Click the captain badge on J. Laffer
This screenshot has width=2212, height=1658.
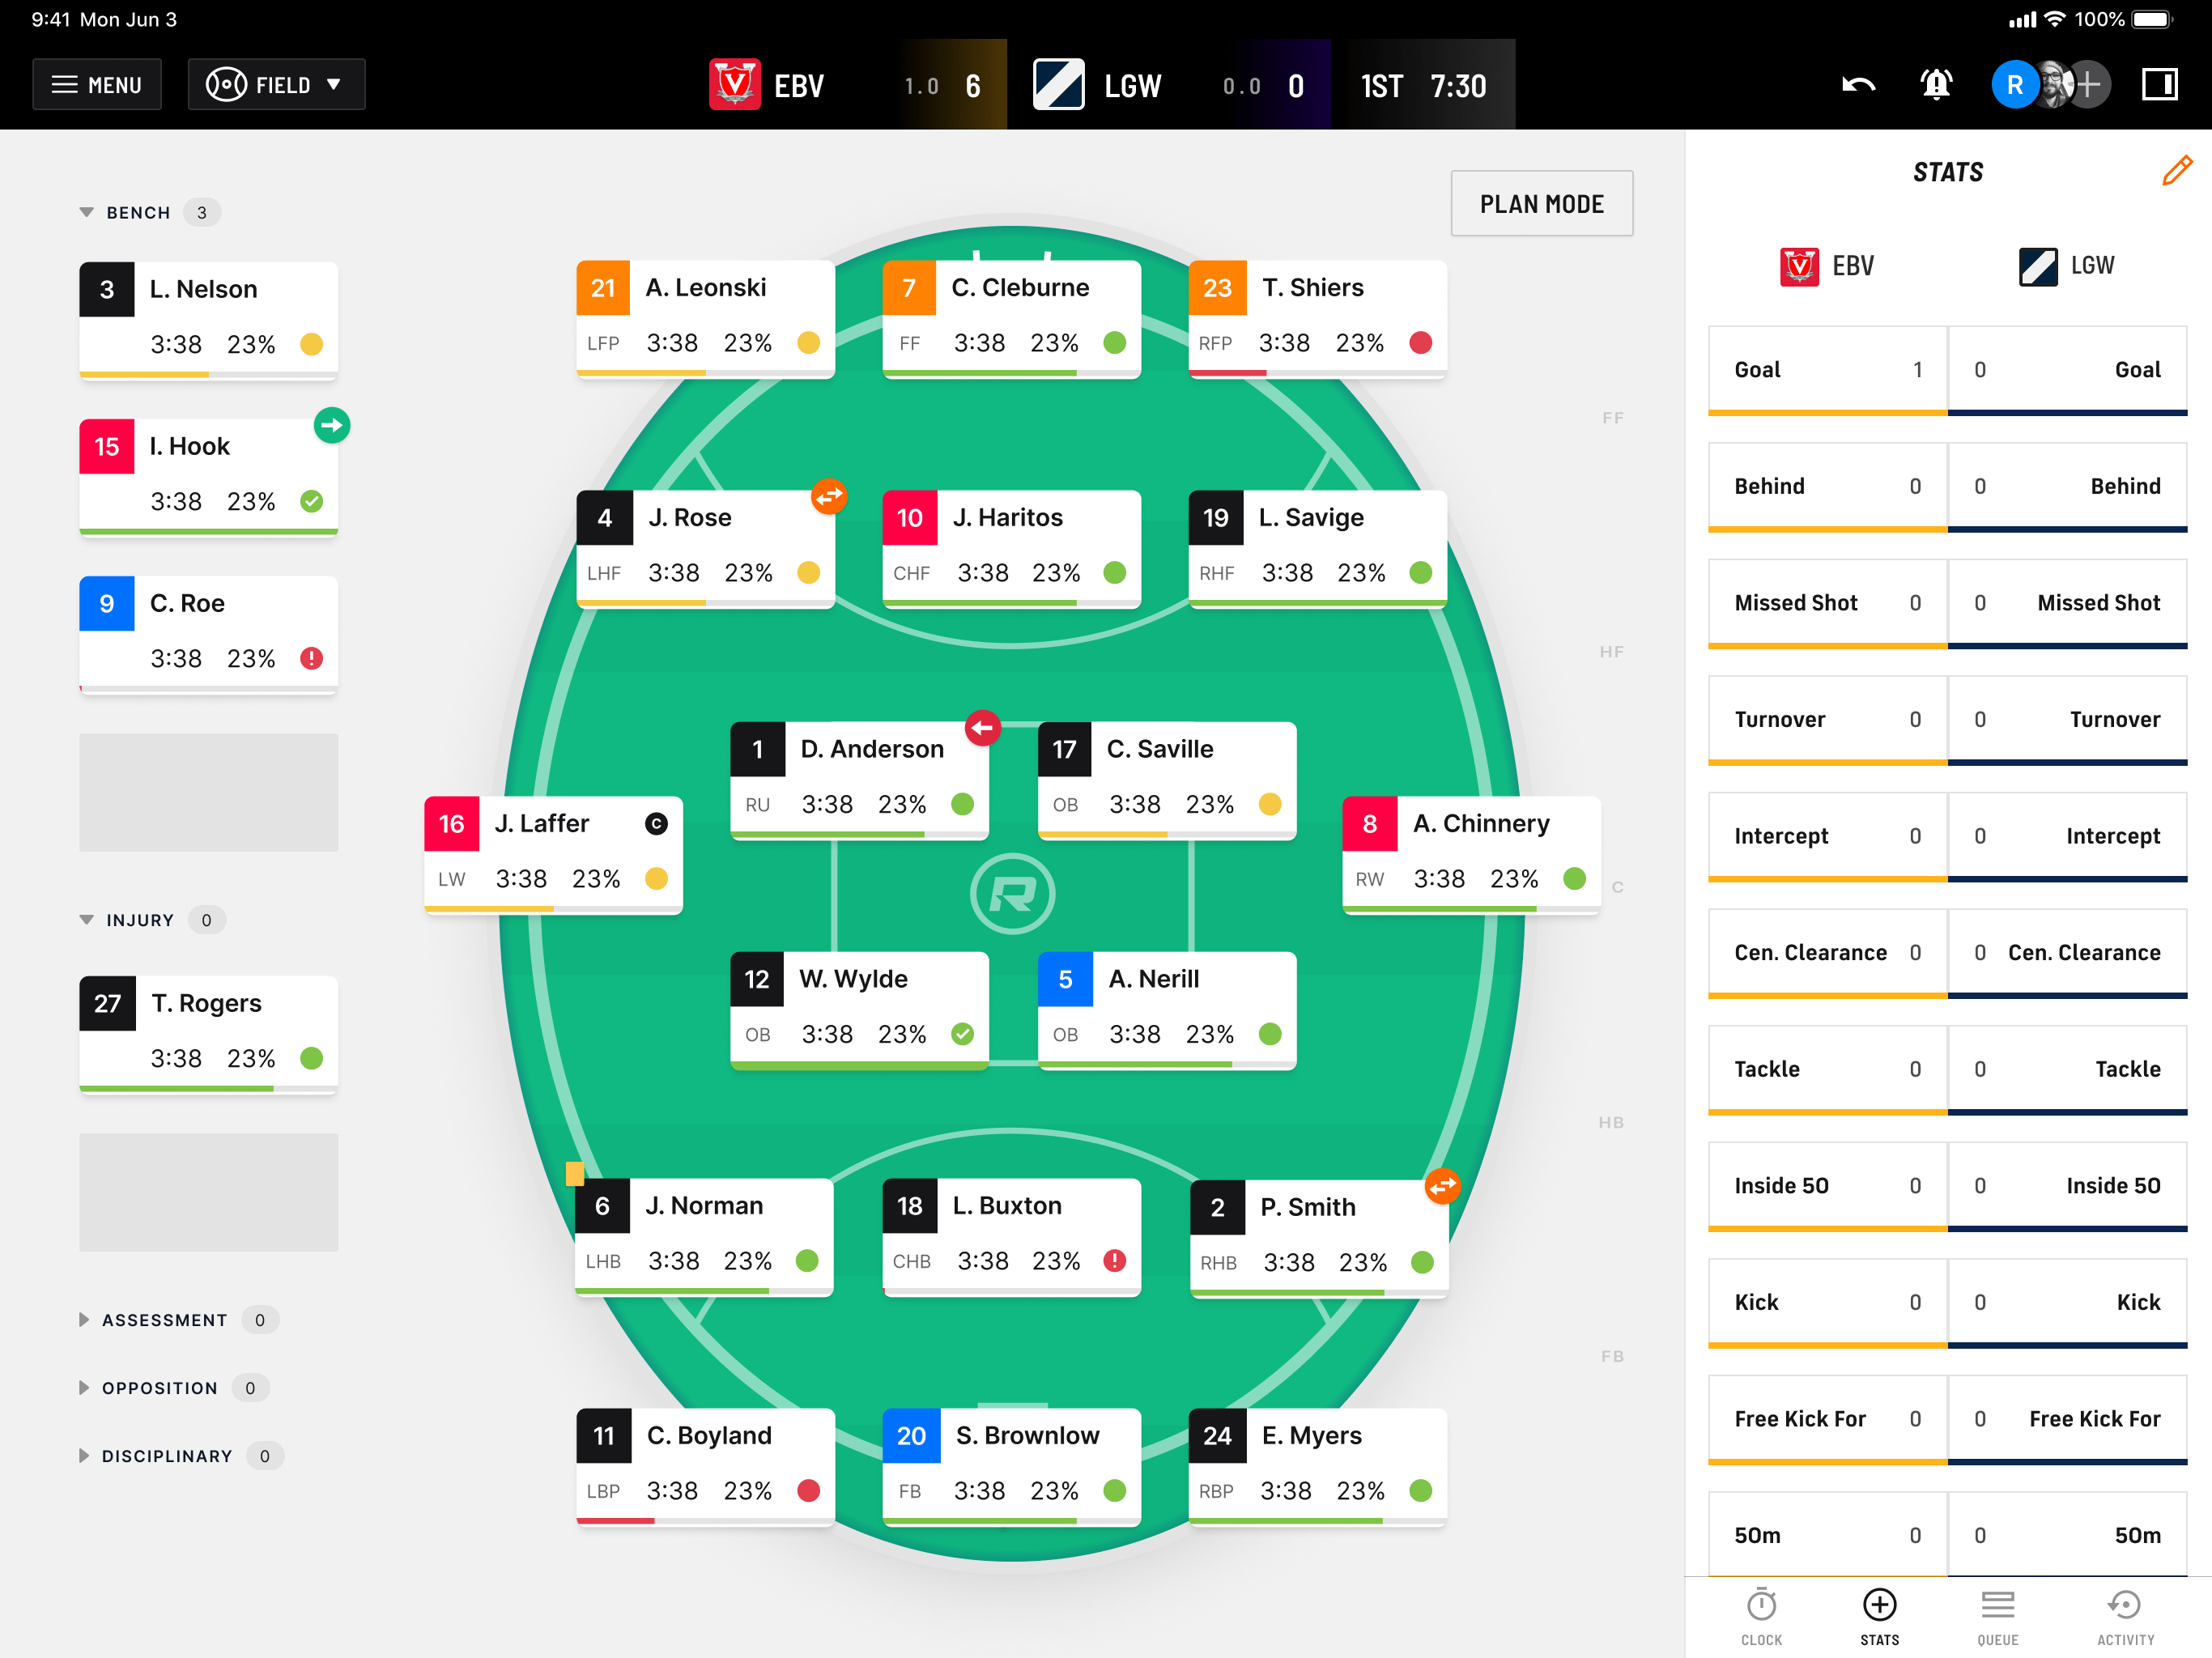[x=656, y=823]
